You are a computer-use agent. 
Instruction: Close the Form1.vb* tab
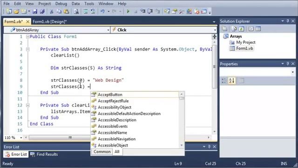pos(28,21)
